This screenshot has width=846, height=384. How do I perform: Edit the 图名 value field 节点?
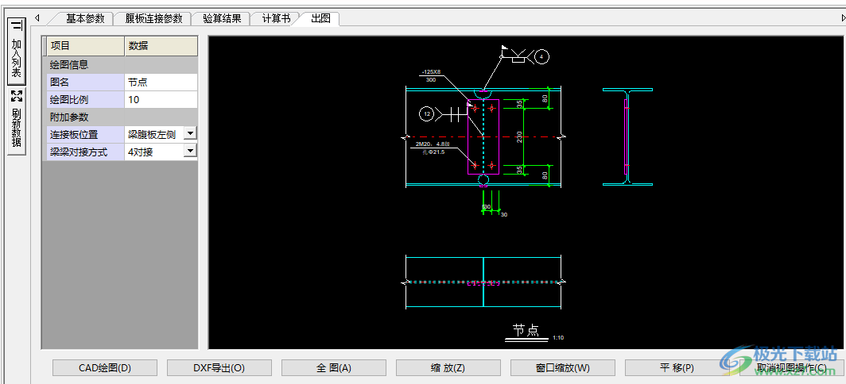[161, 83]
